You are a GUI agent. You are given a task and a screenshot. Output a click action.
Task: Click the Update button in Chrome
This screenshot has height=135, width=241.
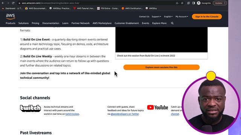coord(220,3)
